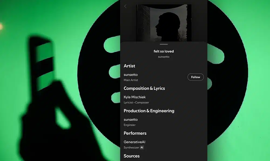Open the Kyle Mischiek credit
The width and height of the screenshot is (270, 161).
pos(135,97)
